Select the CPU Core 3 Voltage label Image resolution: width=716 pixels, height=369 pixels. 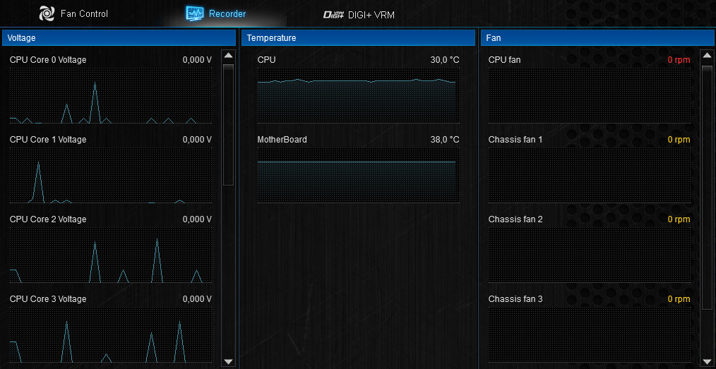[48, 299]
